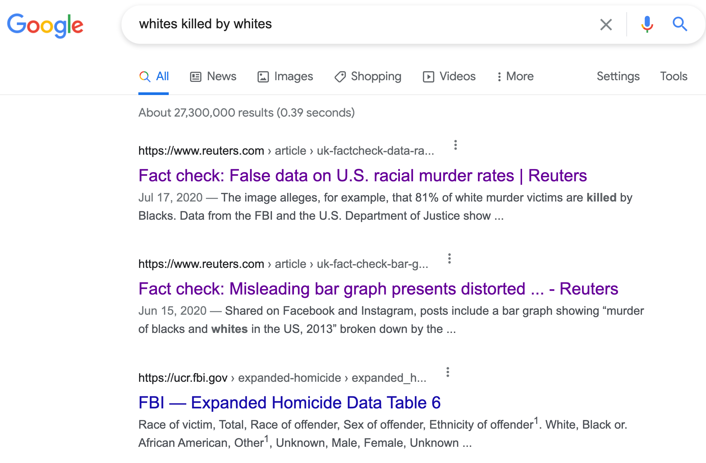Click ucr.fbi.gov expanded-homicide URL breadcrumb
Viewport: 706px width, 463px height.
coord(282,378)
